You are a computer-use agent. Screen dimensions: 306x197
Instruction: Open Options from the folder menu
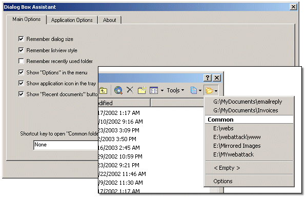pos(249,181)
